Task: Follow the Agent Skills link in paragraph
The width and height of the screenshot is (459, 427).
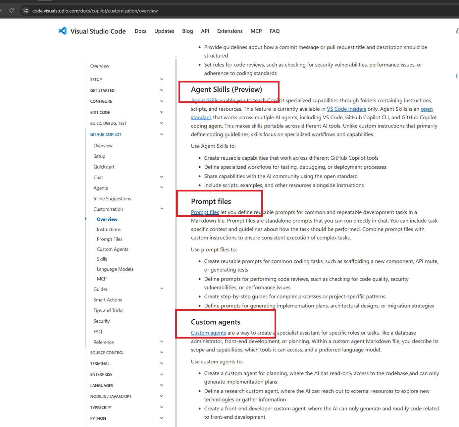Action: click(x=204, y=100)
